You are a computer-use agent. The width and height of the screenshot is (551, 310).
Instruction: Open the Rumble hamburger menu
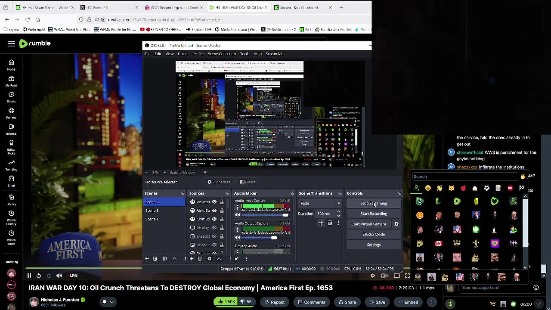(11, 43)
